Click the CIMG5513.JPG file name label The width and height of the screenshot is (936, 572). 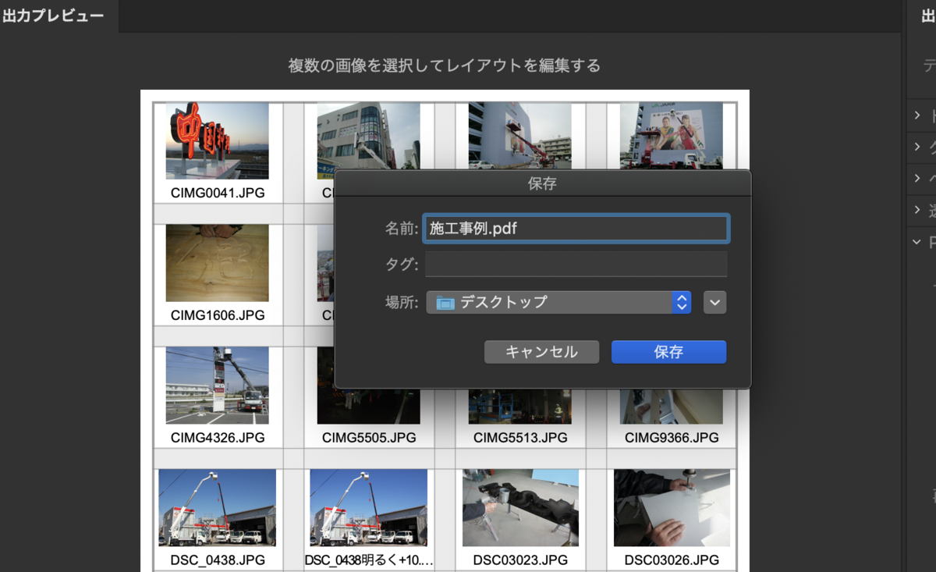[x=520, y=438]
